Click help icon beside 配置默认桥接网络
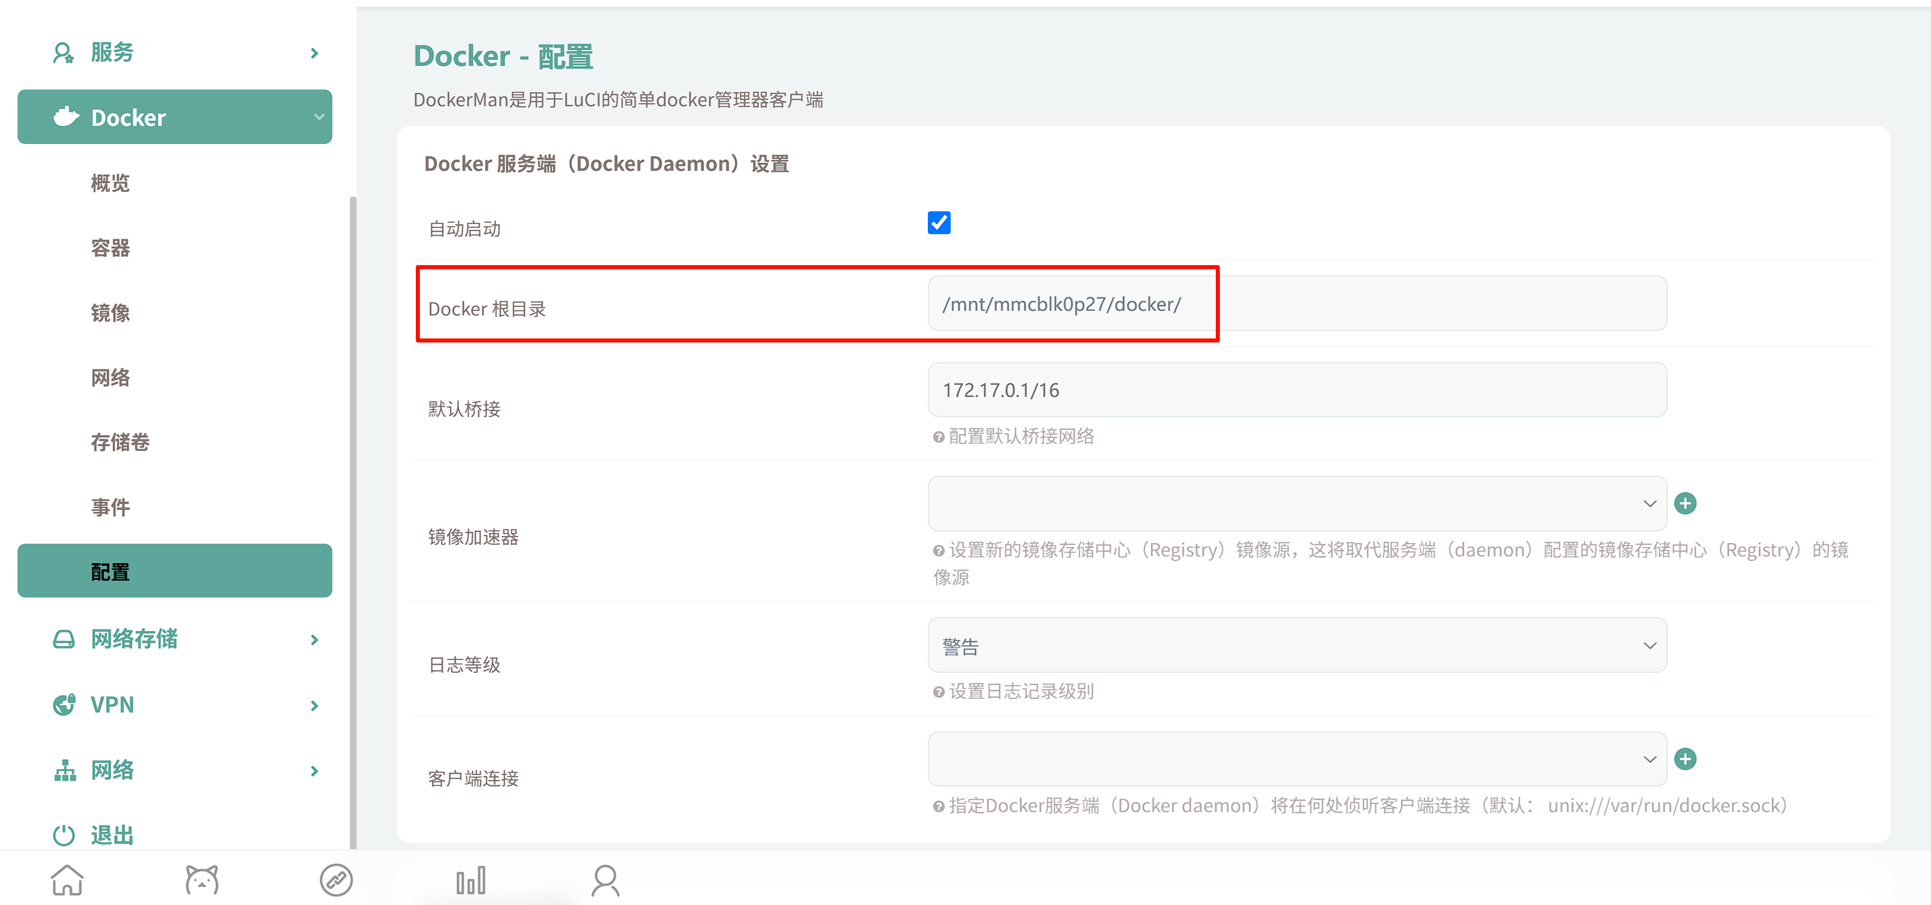 [x=939, y=437]
